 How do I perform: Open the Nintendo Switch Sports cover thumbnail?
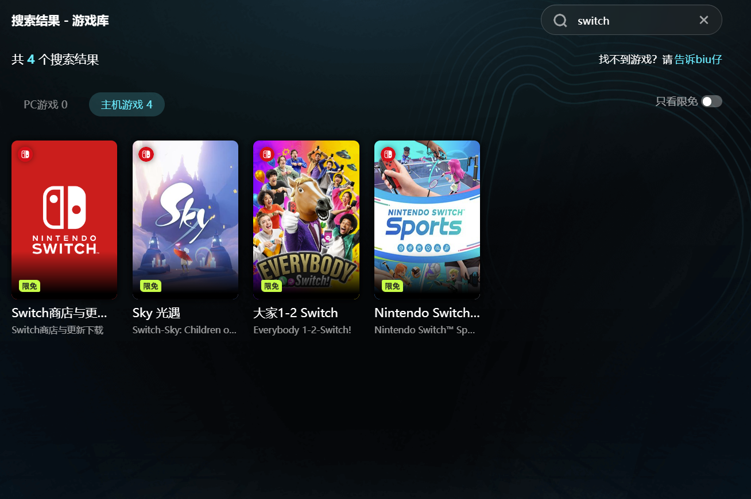[427, 220]
